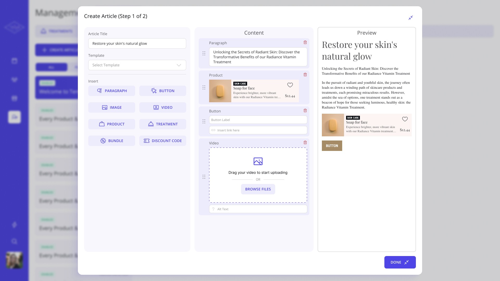Insert a Bundle block
500x281 pixels.
[x=112, y=141]
